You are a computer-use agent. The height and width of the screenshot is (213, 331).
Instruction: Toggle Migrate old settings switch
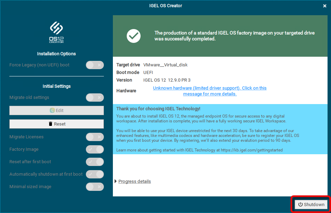(x=95, y=98)
